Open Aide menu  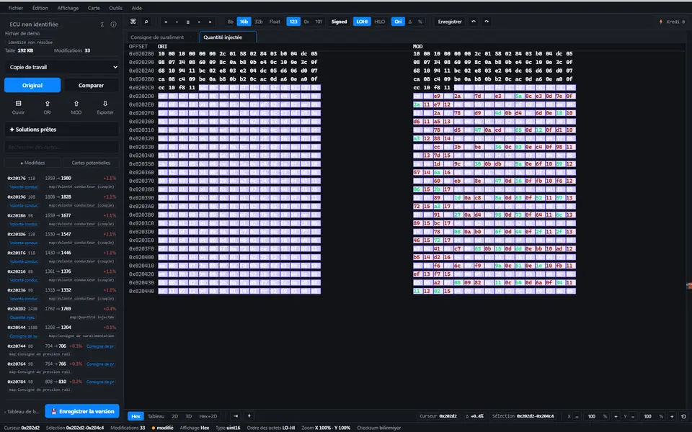tap(137, 8)
